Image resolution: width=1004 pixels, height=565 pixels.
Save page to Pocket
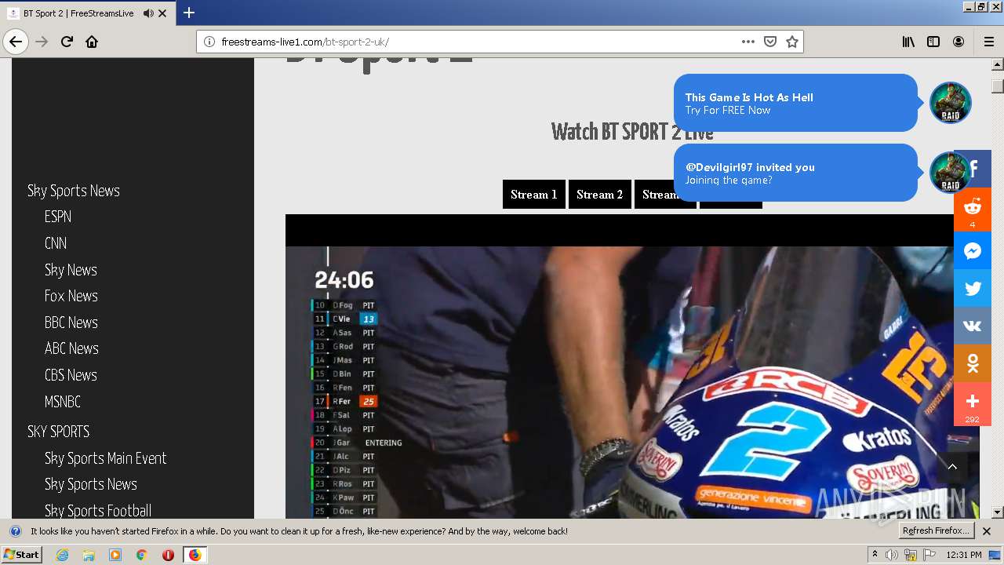[x=770, y=42]
